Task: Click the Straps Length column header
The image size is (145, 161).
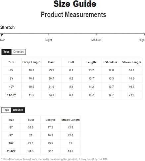Action: tap(71, 120)
